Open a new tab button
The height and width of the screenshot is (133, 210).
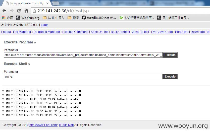56,3
